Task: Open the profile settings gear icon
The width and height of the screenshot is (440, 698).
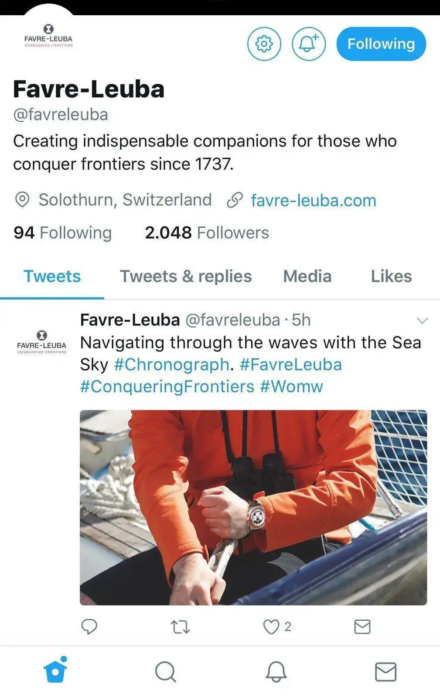Action: click(x=264, y=44)
